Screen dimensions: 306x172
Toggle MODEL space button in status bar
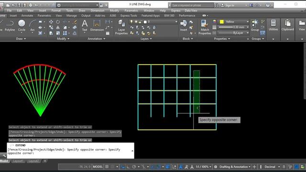click(x=98, y=167)
